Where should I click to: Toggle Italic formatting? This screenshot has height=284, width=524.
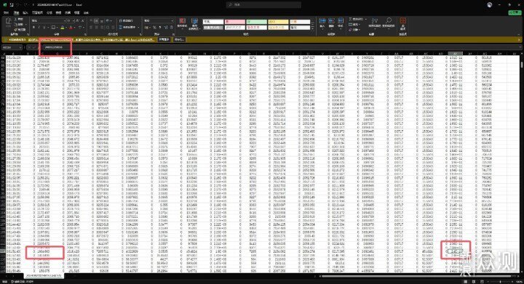39,28
